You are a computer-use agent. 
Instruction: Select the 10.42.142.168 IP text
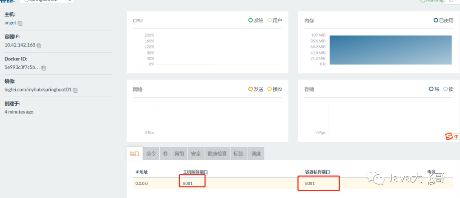(x=20, y=45)
